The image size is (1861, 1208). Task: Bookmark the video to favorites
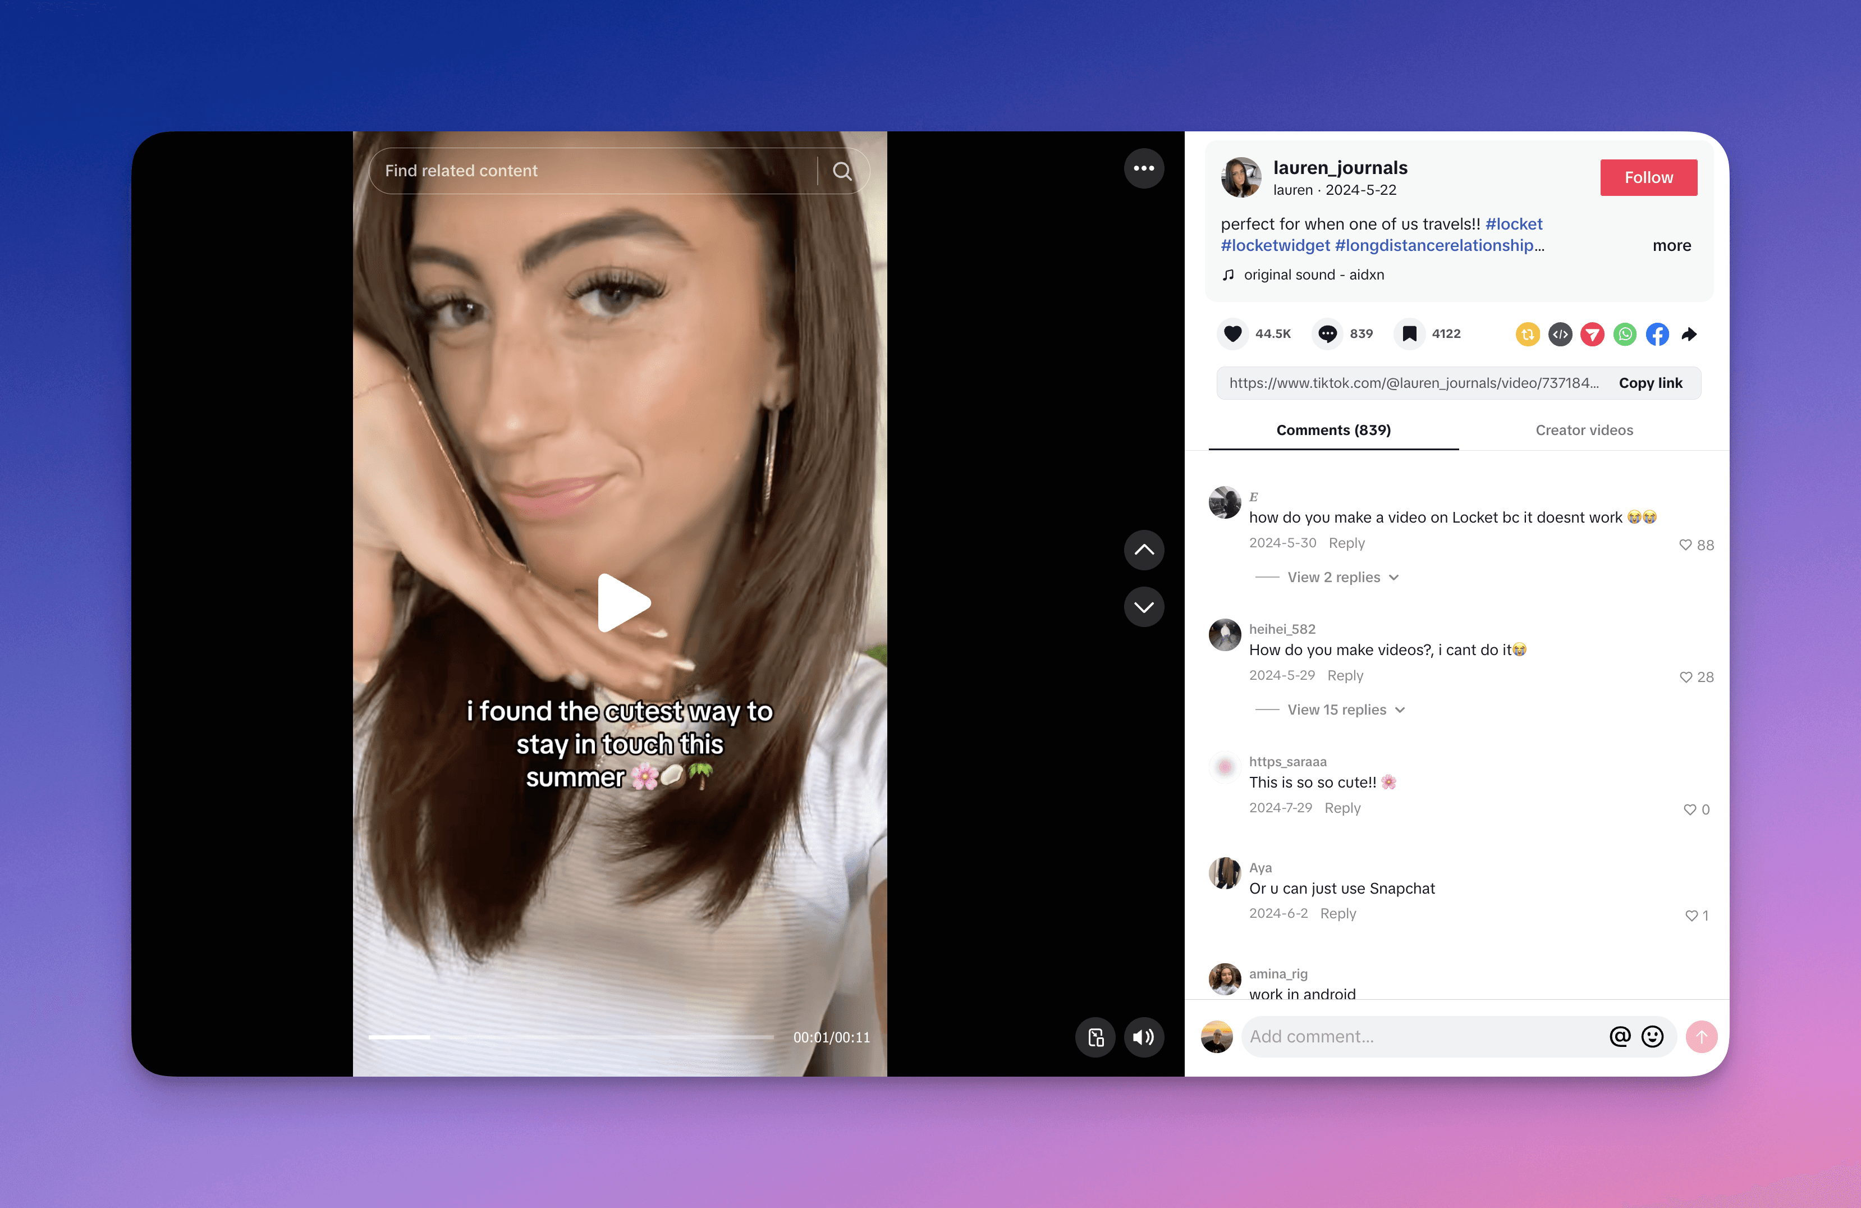coord(1409,334)
